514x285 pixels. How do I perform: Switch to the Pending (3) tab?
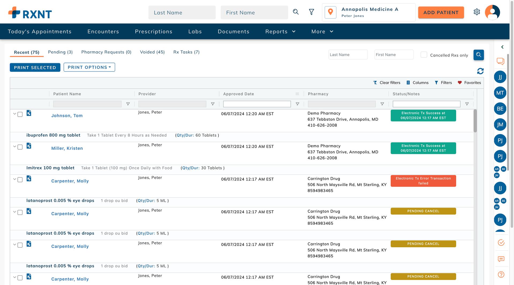click(x=60, y=52)
